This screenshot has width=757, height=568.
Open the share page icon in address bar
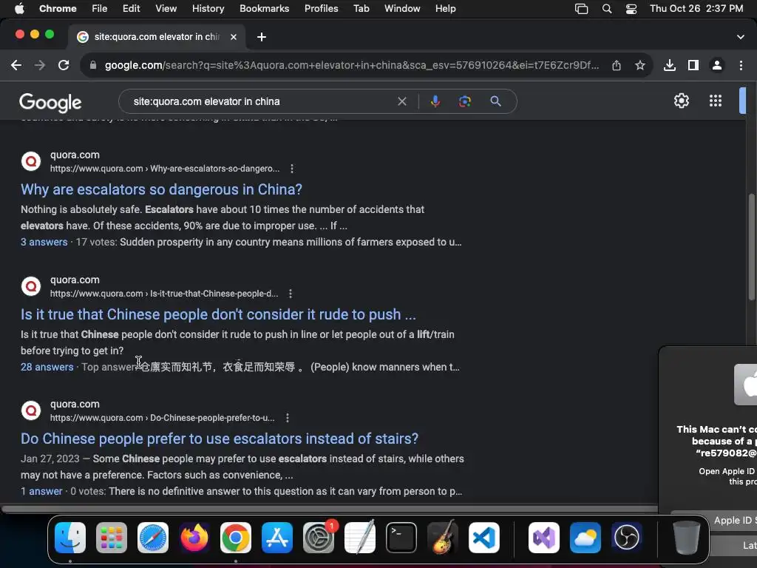point(617,65)
